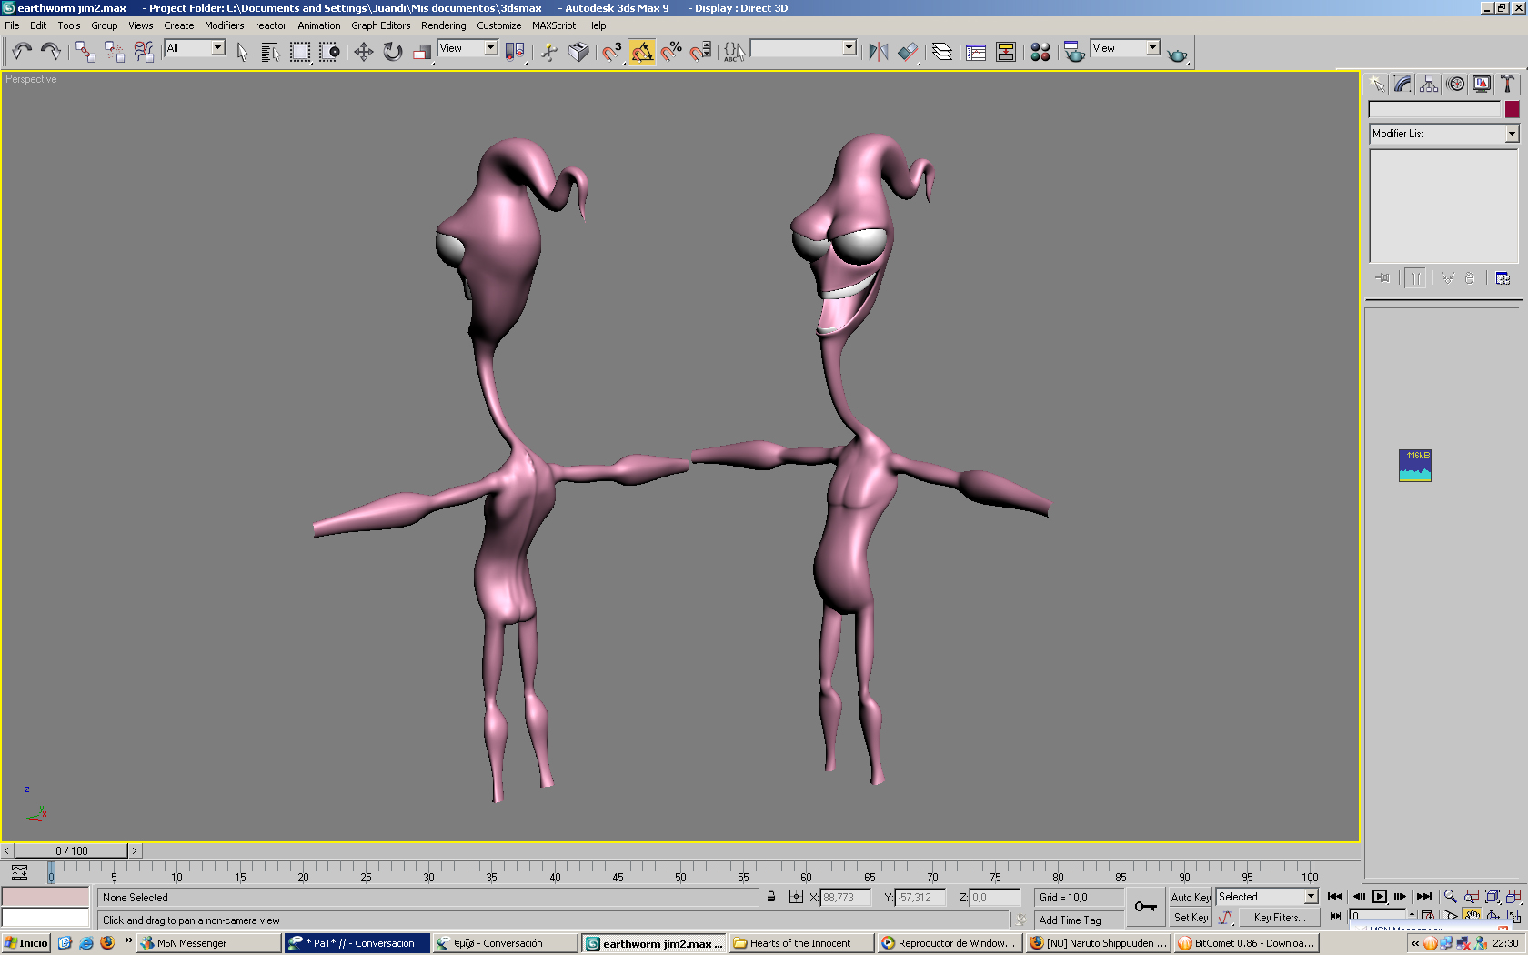The height and width of the screenshot is (955, 1528).
Task: Toggle the Spinner Snap button
Action: [700, 52]
